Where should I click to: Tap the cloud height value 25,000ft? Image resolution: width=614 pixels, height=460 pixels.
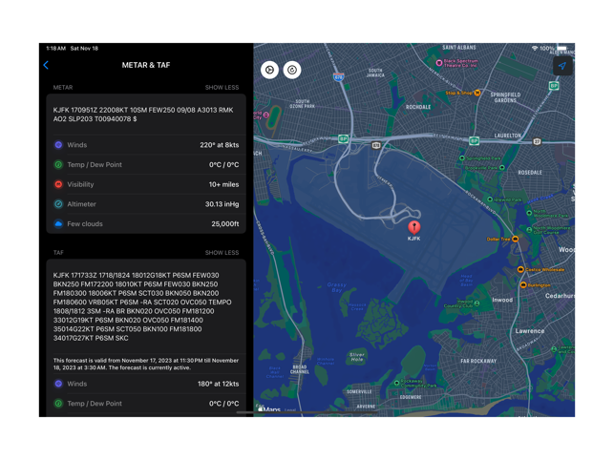point(225,224)
